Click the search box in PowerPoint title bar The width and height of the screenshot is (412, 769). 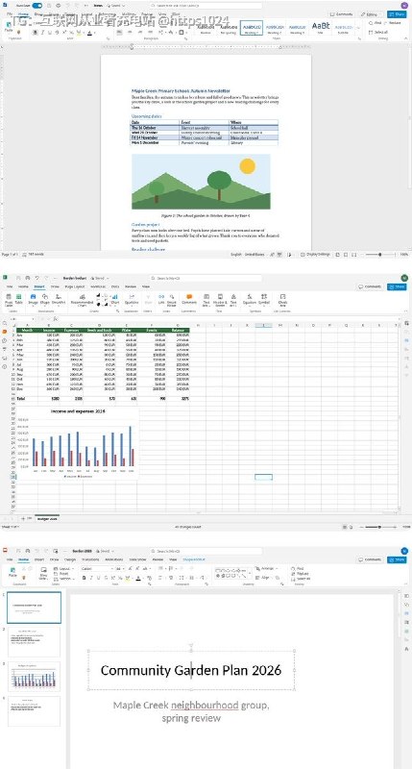click(206, 551)
